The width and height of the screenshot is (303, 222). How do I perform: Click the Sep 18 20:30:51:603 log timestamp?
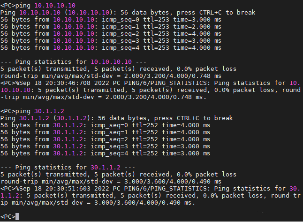pos(55,189)
